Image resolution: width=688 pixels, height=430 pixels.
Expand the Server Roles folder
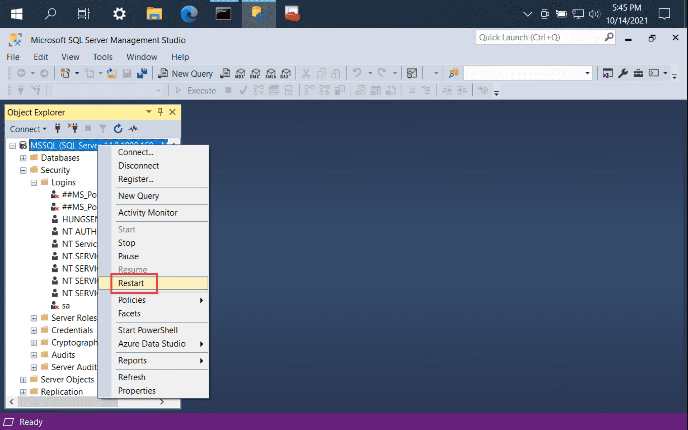click(x=34, y=318)
